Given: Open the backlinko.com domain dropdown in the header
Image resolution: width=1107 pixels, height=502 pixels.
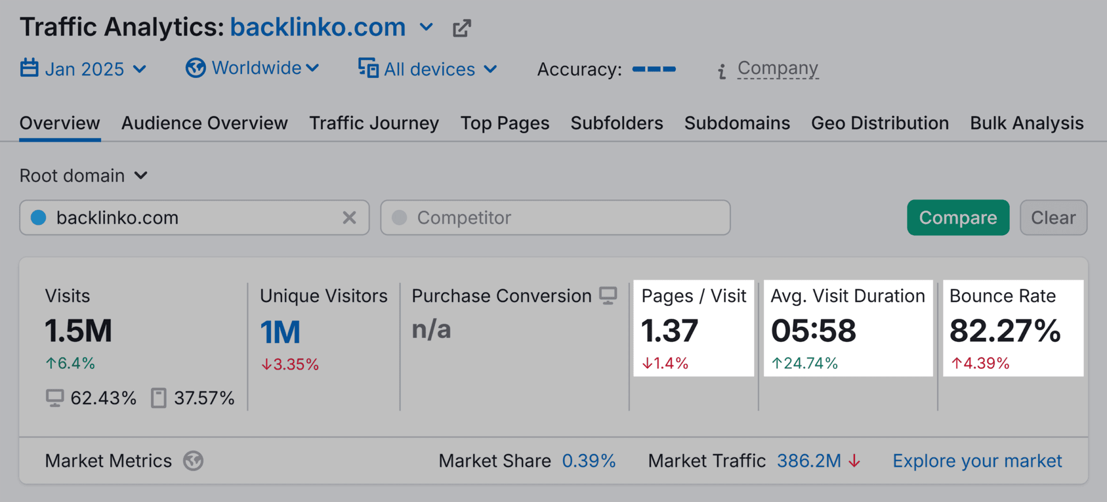Looking at the screenshot, I should click(426, 27).
